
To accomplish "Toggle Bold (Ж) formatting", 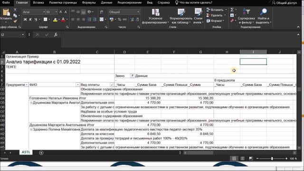I will pos(25,19).
